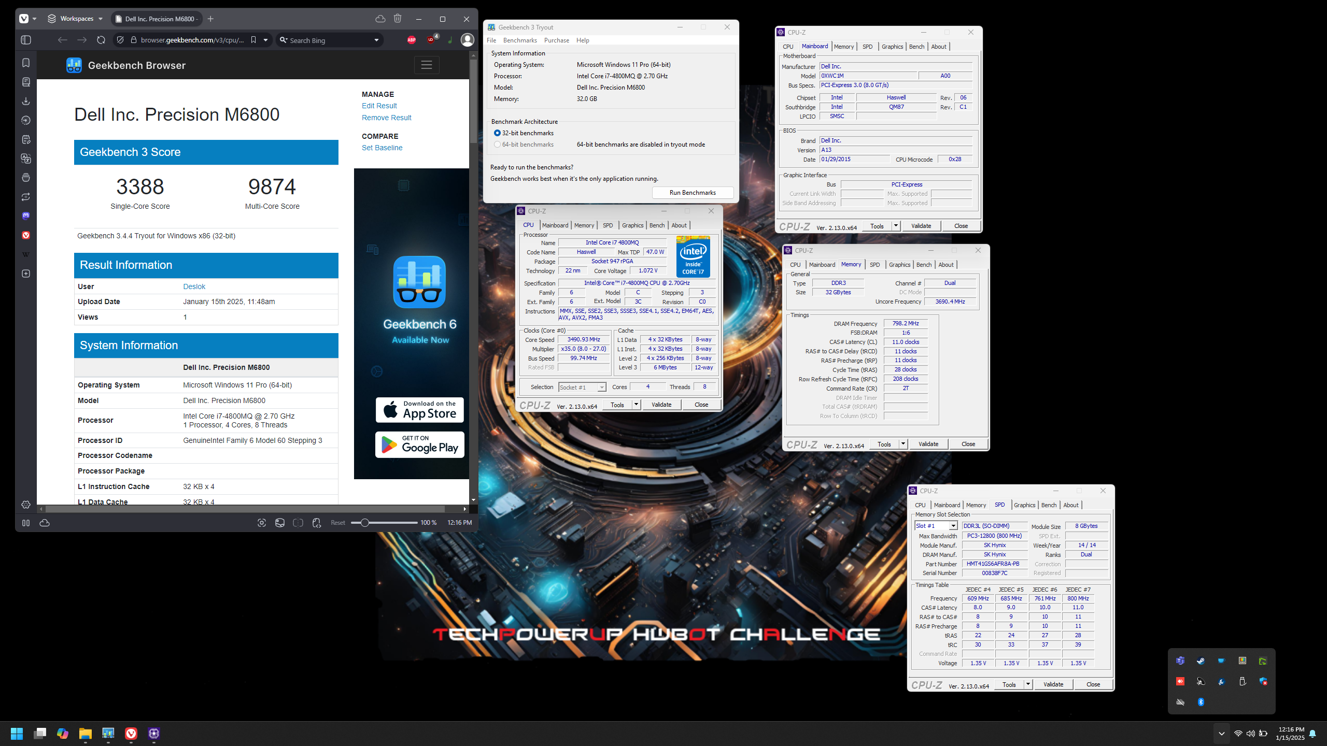Image resolution: width=1327 pixels, height=746 pixels.
Task: Click the Geekbench Browser logo
Action: (x=74, y=65)
